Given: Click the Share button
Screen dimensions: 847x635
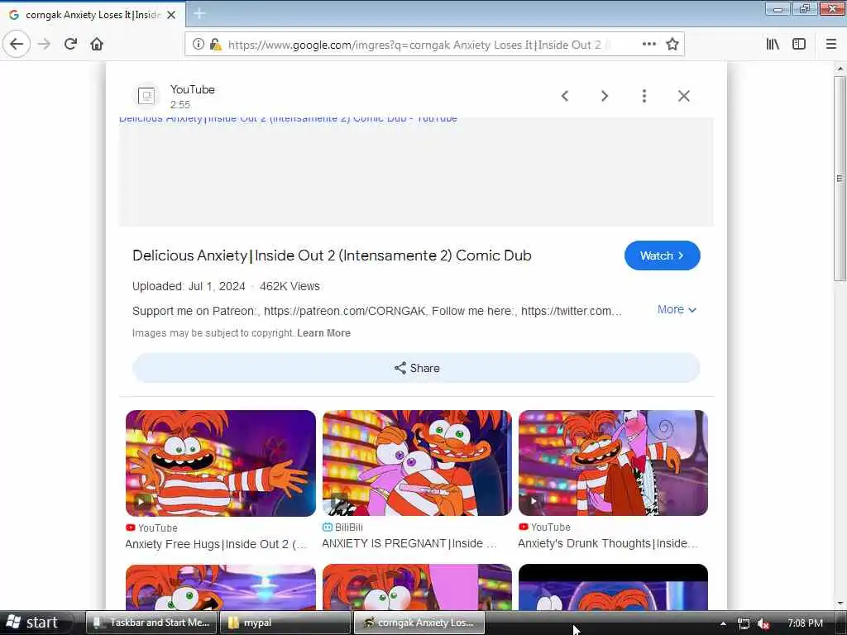Looking at the screenshot, I should point(416,368).
